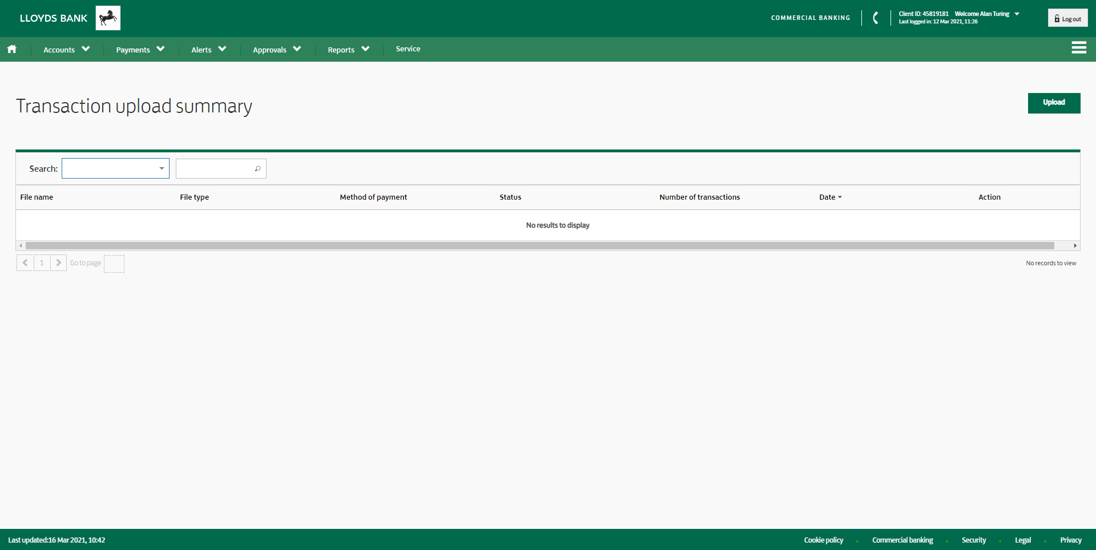Viewport: 1096px width, 550px height.
Task: Expand the Alerts menu
Action: coord(209,50)
